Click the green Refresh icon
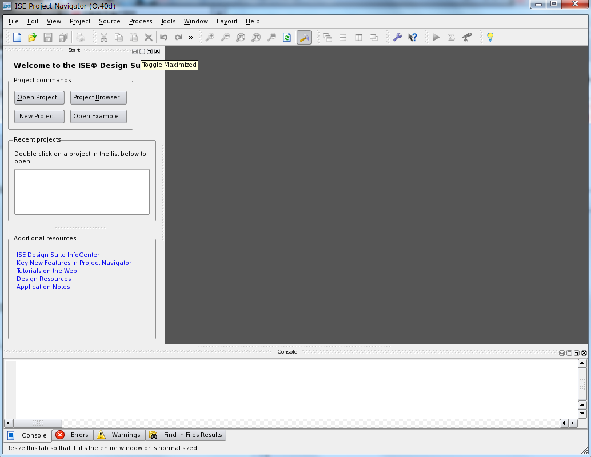 point(287,37)
